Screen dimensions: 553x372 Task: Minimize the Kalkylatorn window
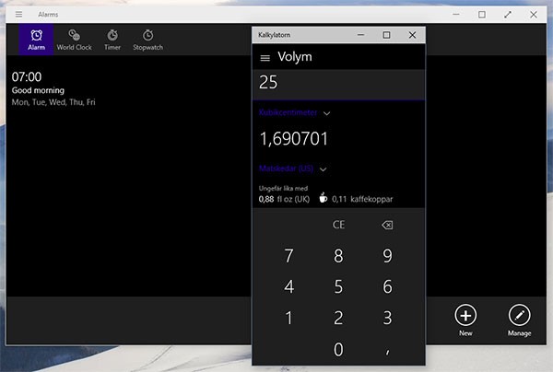pos(360,35)
